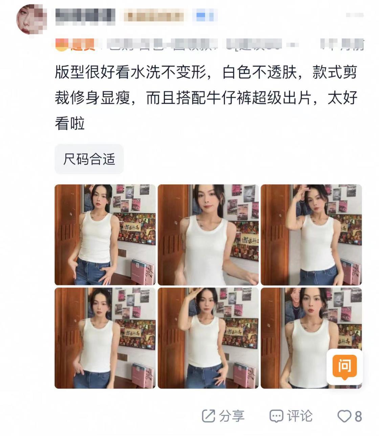Tap the orange member badge icon

62,45
